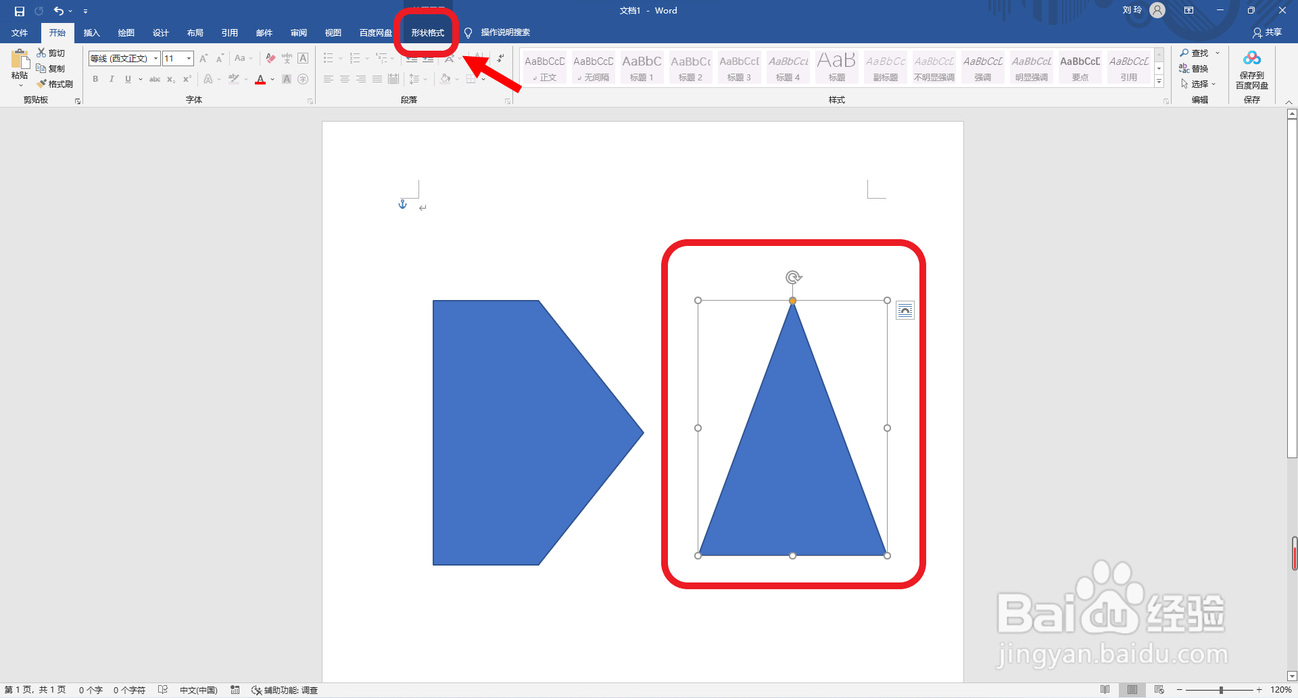
Task: Click the grow font size icon
Action: pyautogui.click(x=203, y=59)
